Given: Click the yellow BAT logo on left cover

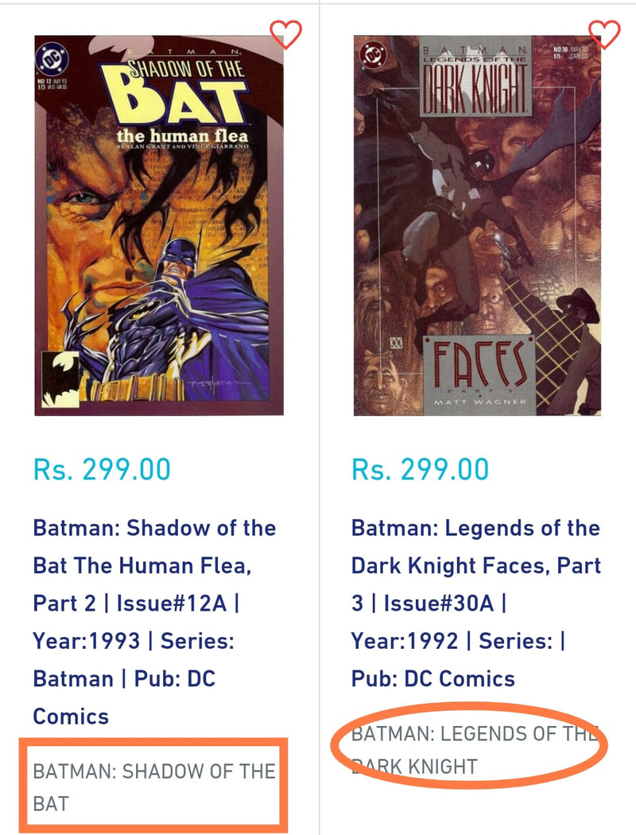Looking at the screenshot, I should [173, 95].
